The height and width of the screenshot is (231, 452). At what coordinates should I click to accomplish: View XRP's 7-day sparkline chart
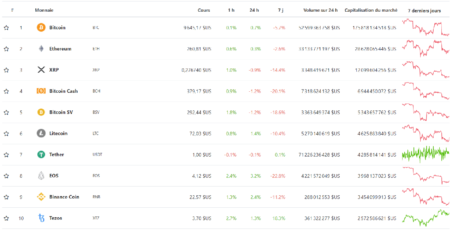tap(426, 70)
